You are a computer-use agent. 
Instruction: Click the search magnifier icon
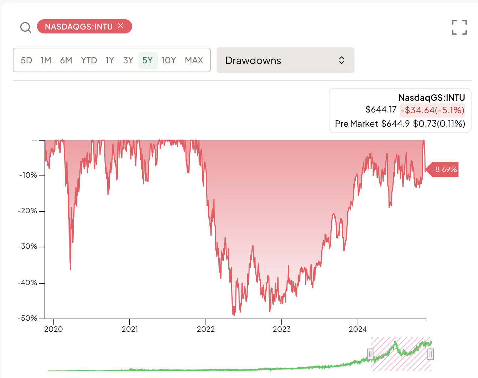coord(26,27)
